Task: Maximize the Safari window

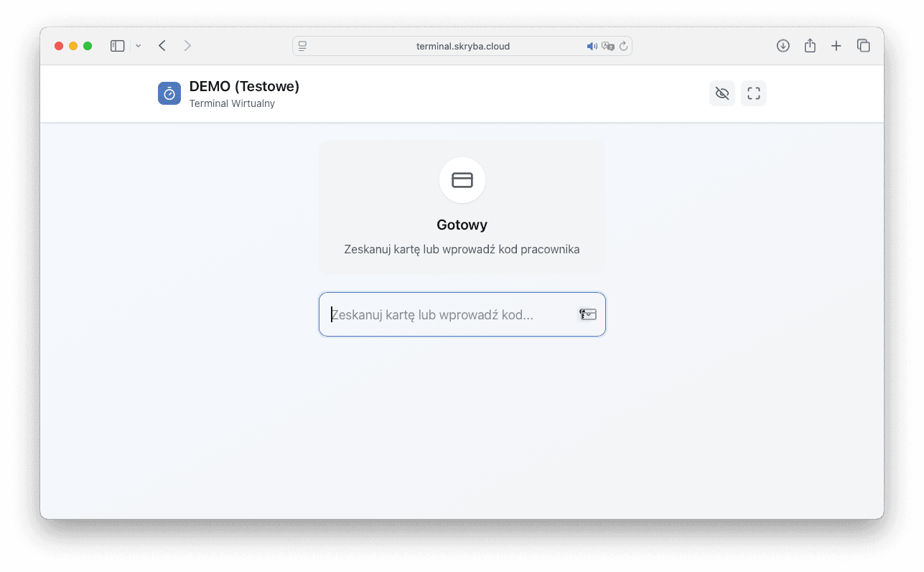Action: (x=88, y=46)
